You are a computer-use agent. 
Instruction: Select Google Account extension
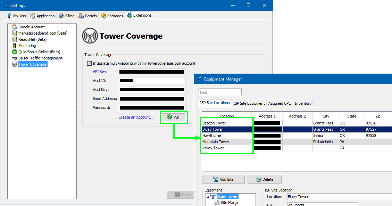[32, 27]
